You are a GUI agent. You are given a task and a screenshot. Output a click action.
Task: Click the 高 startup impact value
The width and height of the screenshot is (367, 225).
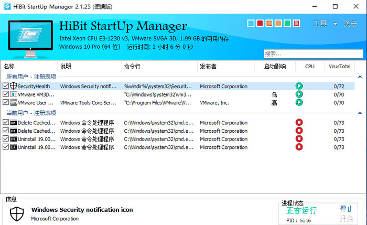274,103
